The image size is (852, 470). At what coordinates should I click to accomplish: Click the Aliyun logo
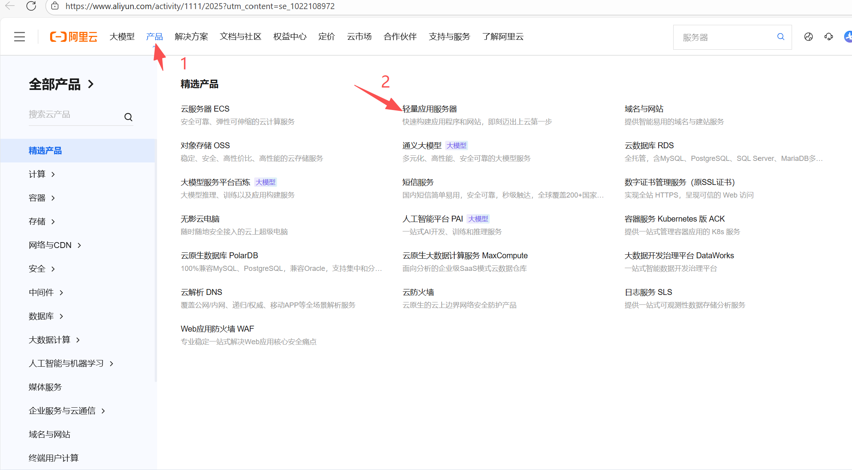point(74,37)
